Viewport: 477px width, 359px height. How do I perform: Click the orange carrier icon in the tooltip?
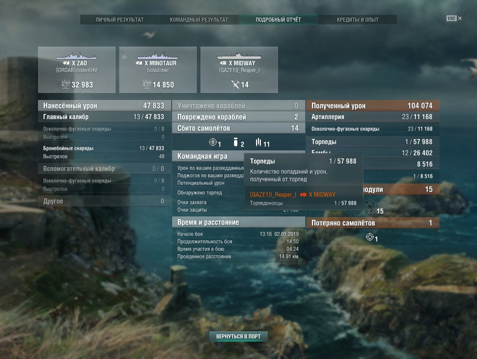coord(303,194)
